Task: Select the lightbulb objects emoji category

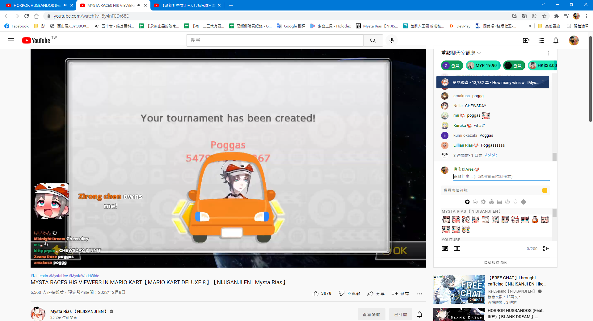Action: pos(515,202)
